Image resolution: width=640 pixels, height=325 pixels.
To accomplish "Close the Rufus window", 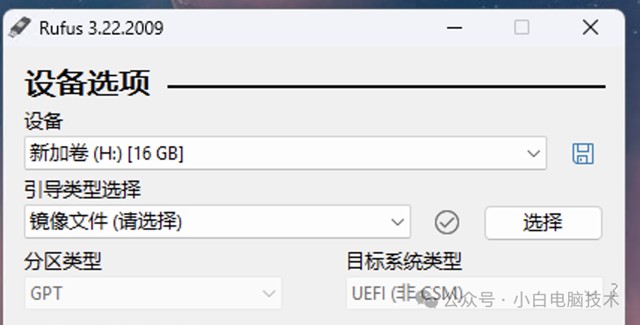I will click(590, 28).
